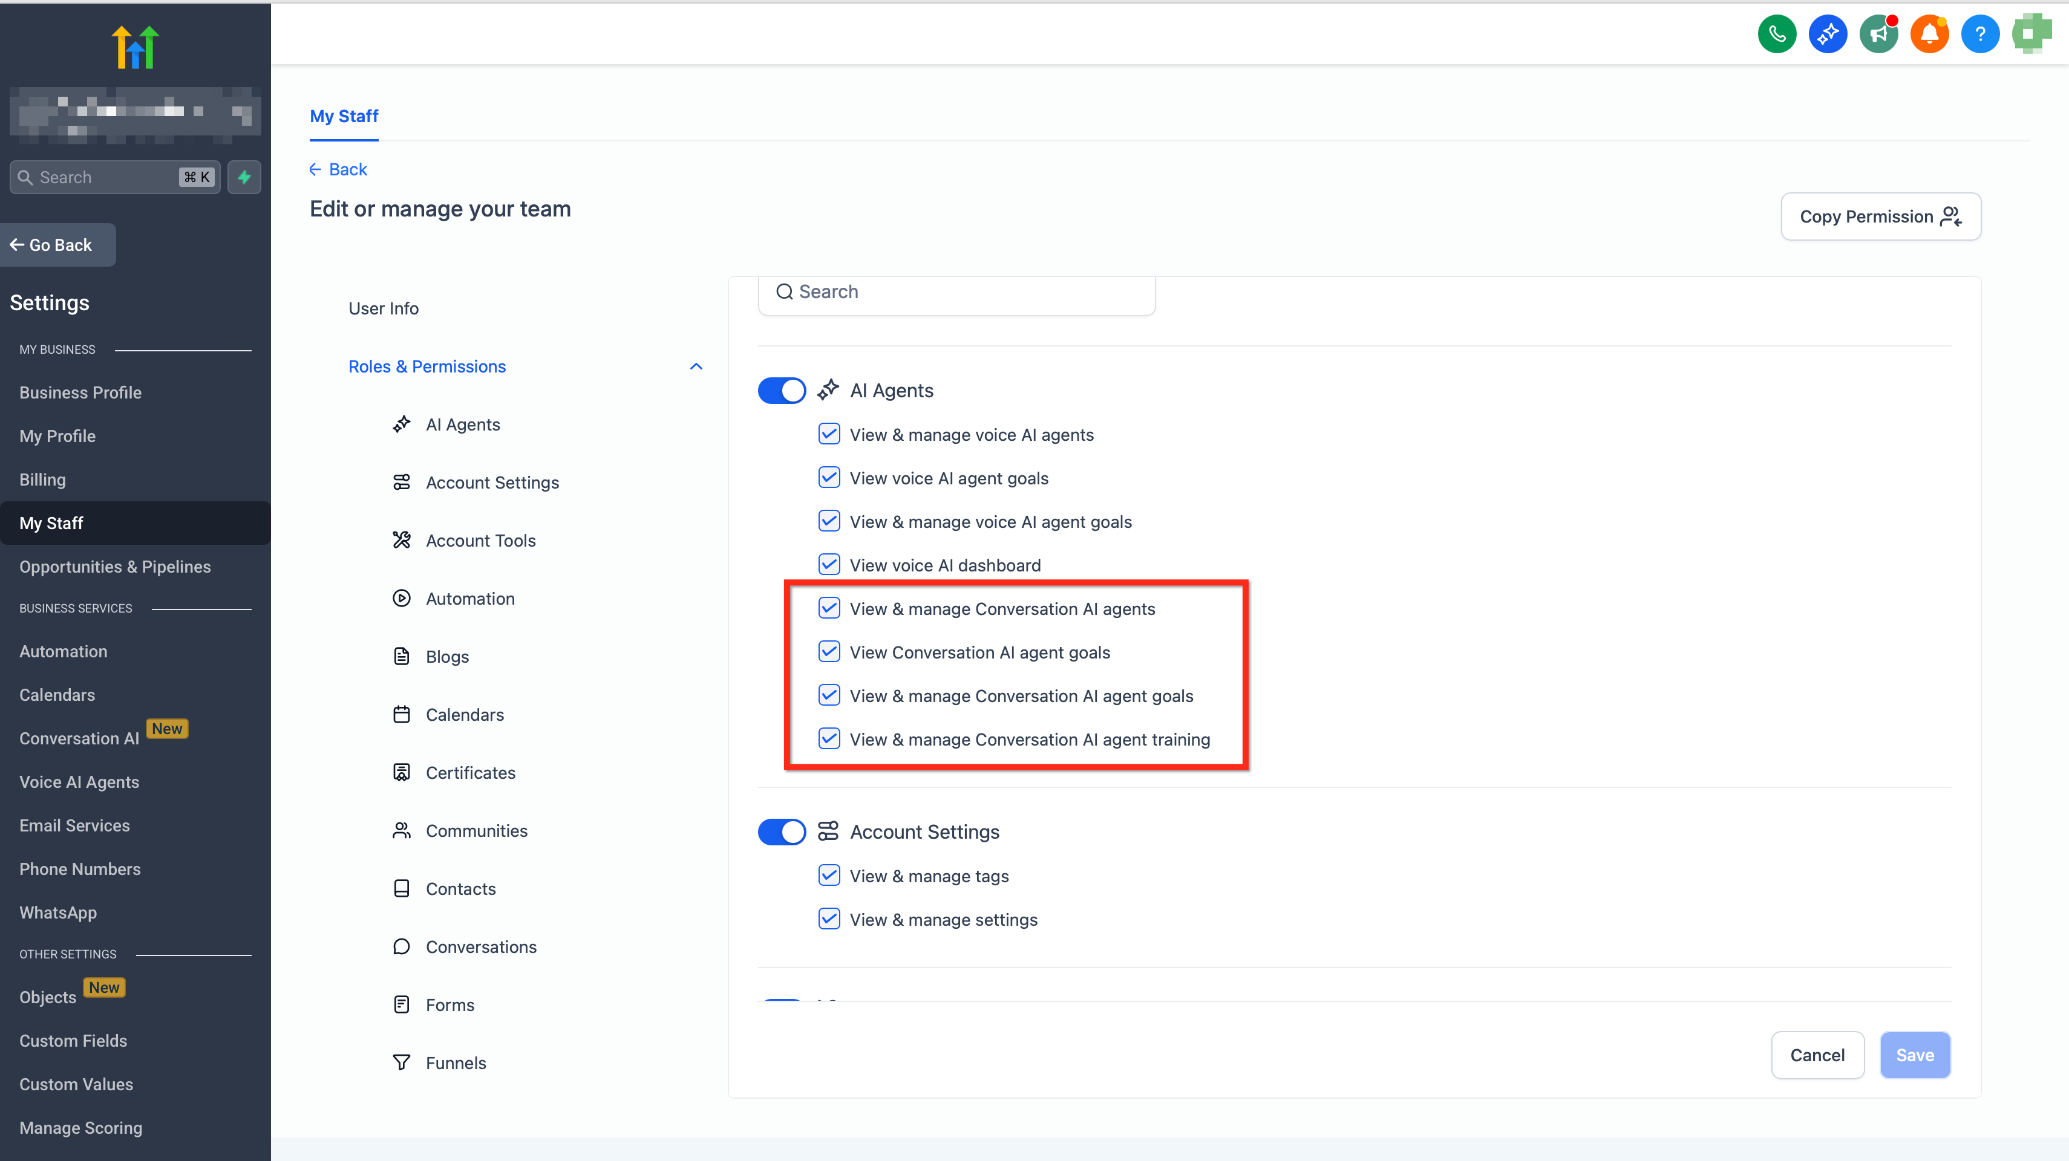Open the orange notifications bell
The width and height of the screenshot is (2069, 1161).
[x=1929, y=34]
